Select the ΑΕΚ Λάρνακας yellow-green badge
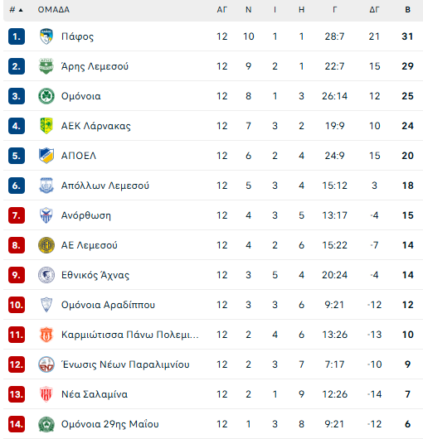Screen dimensions: 423x439 tap(46, 126)
